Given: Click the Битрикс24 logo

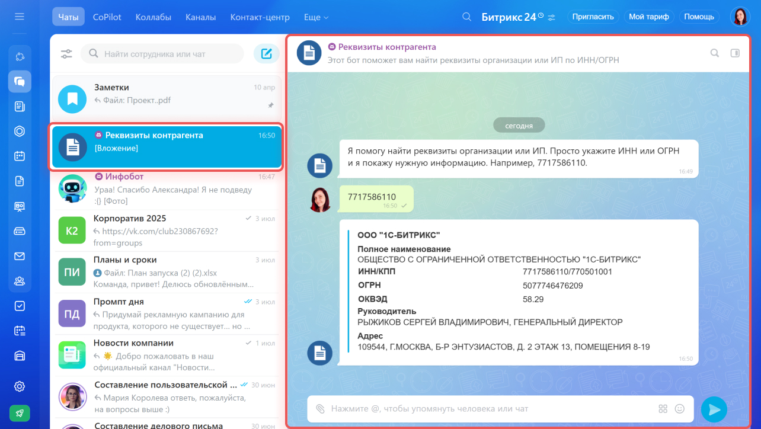Looking at the screenshot, I should (510, 17).
